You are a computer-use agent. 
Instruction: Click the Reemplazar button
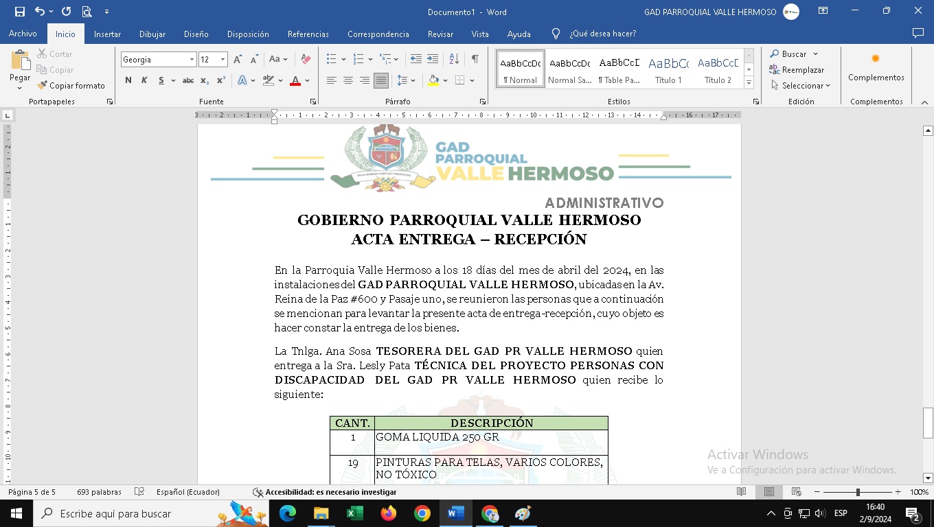(797, 70)
